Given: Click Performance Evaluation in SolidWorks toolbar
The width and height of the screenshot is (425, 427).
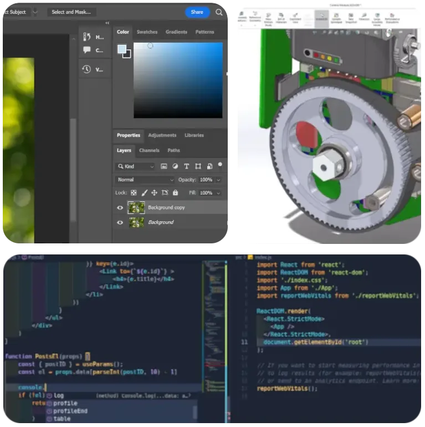Looking at the screenshot, I should (392, 18).
